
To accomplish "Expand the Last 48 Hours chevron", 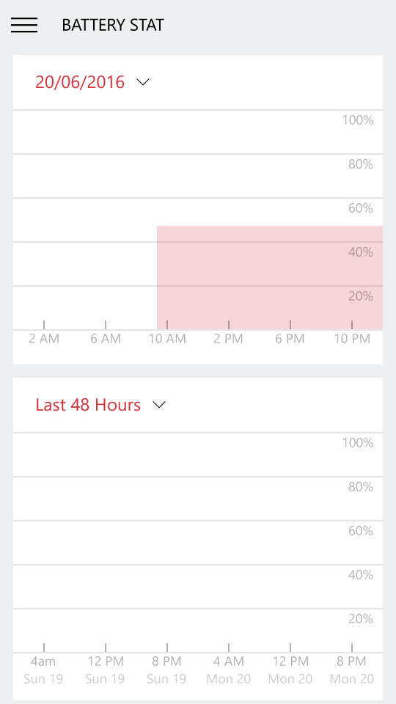I will coord(159,405).
